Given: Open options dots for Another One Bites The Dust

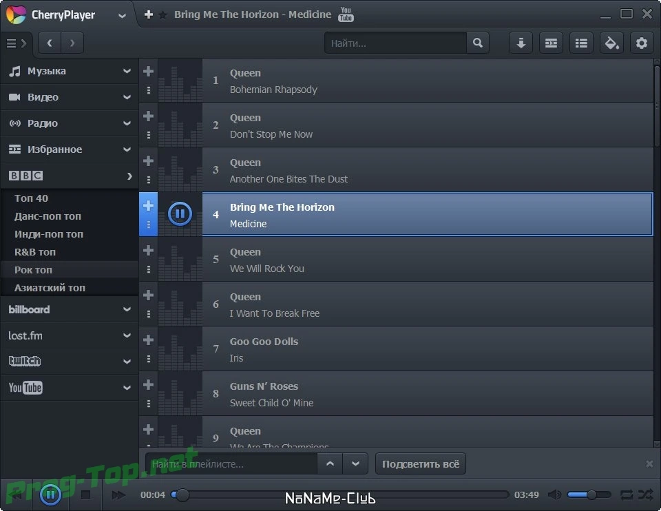Looking at the screenshot, I should pyautogui.click(x=149, y=180).
